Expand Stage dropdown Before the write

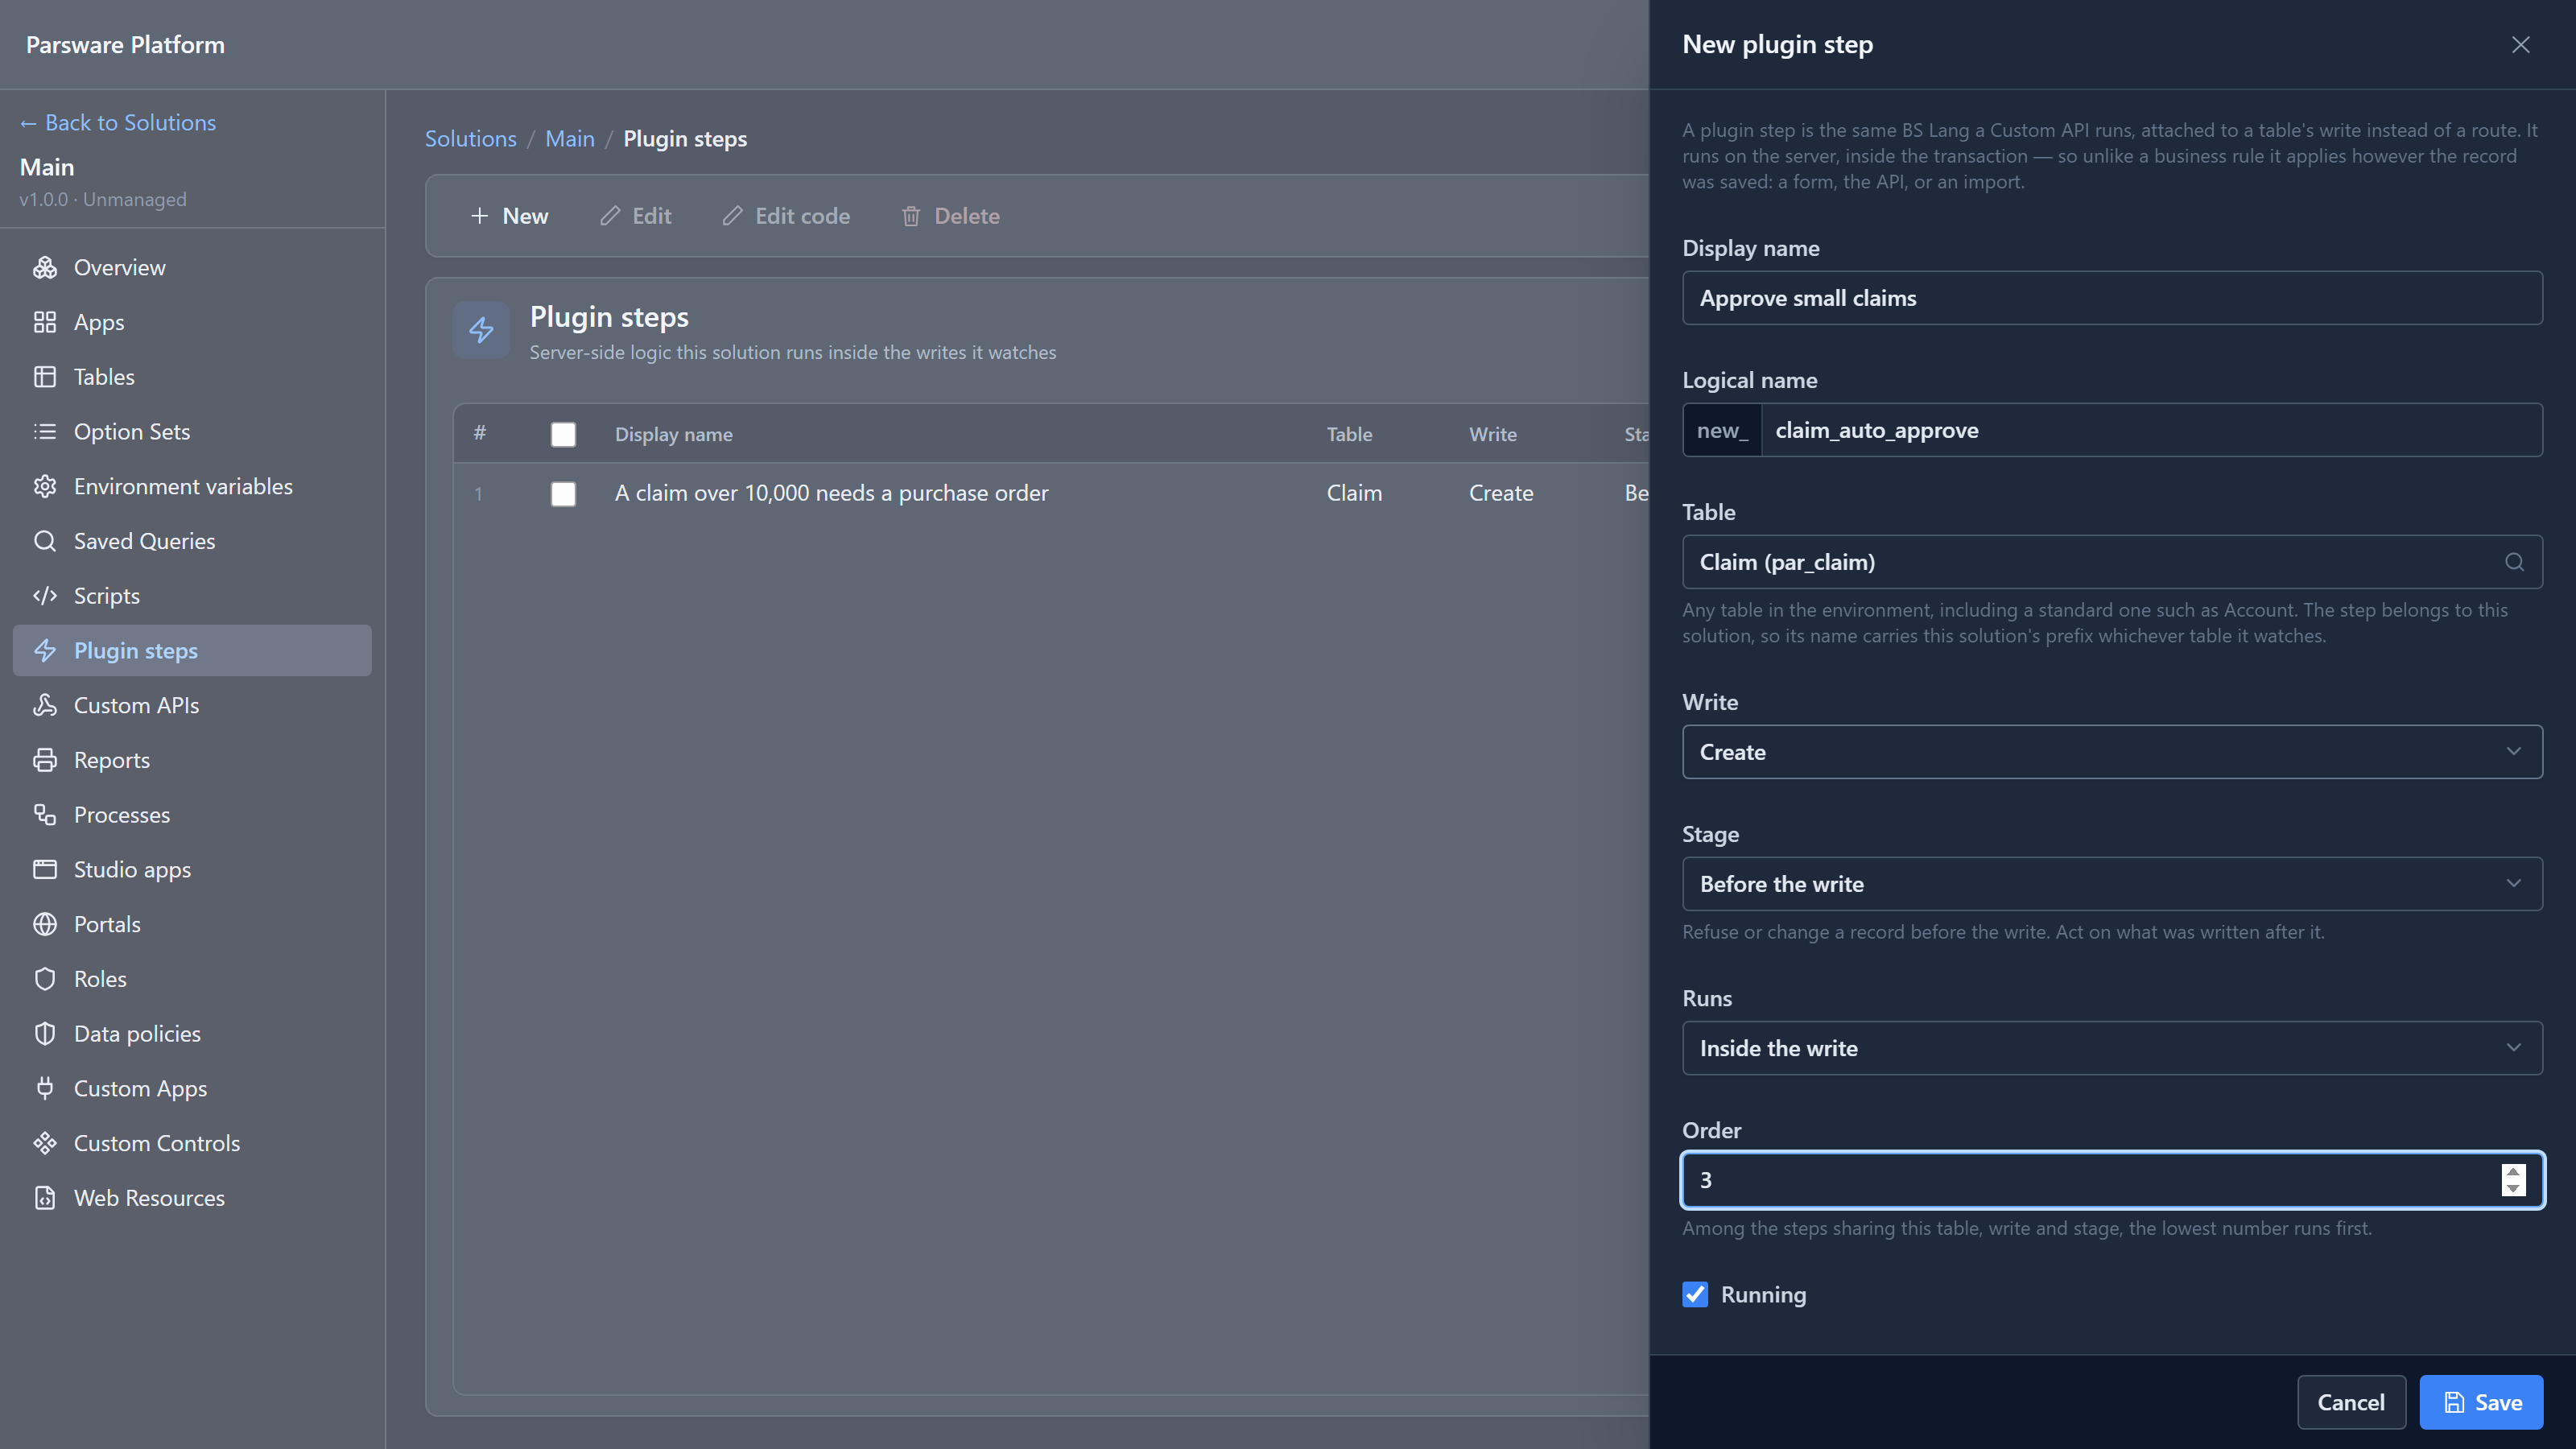coord(2112,884)
